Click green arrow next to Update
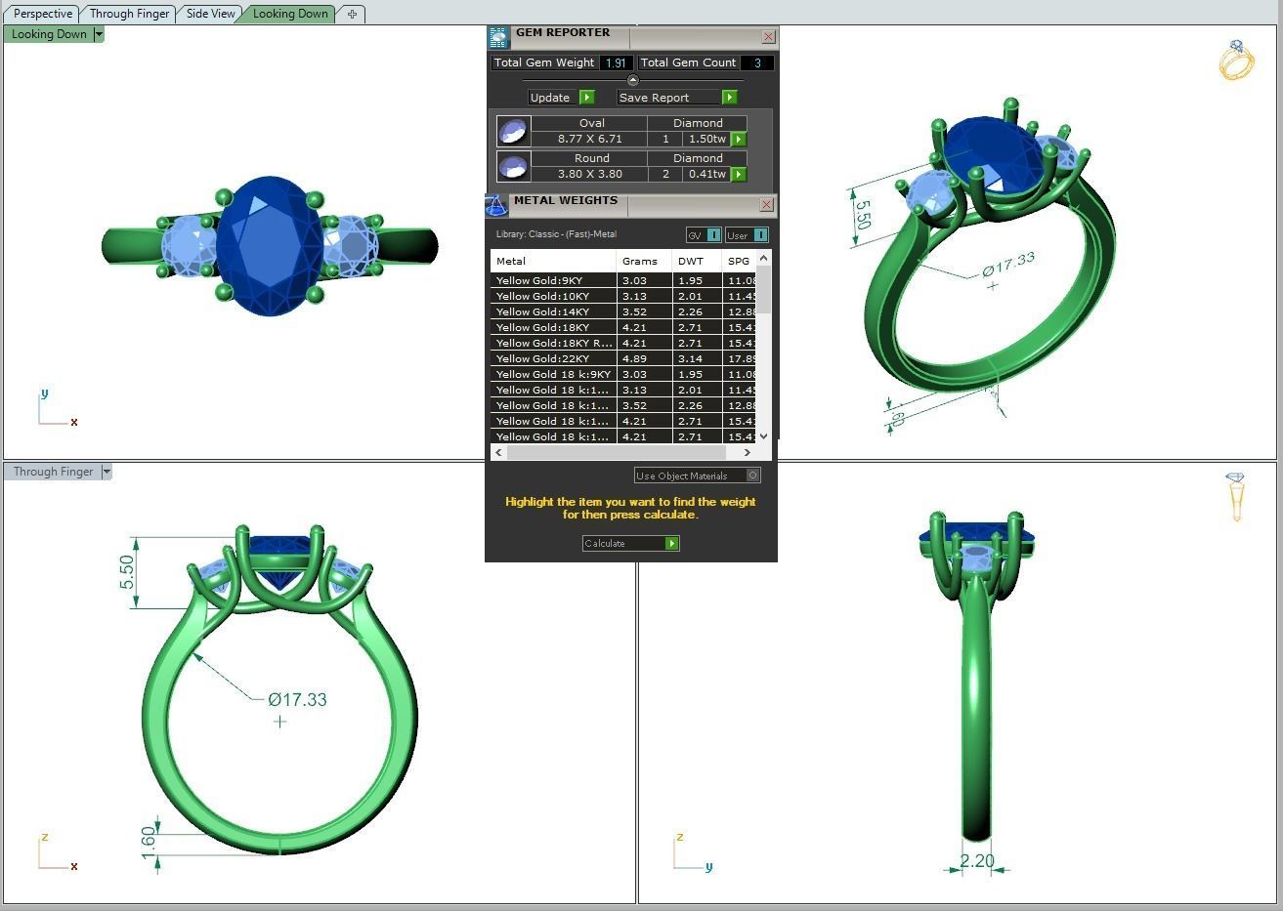This screenshot has width=1283, height=911. (x=586, y=98)
